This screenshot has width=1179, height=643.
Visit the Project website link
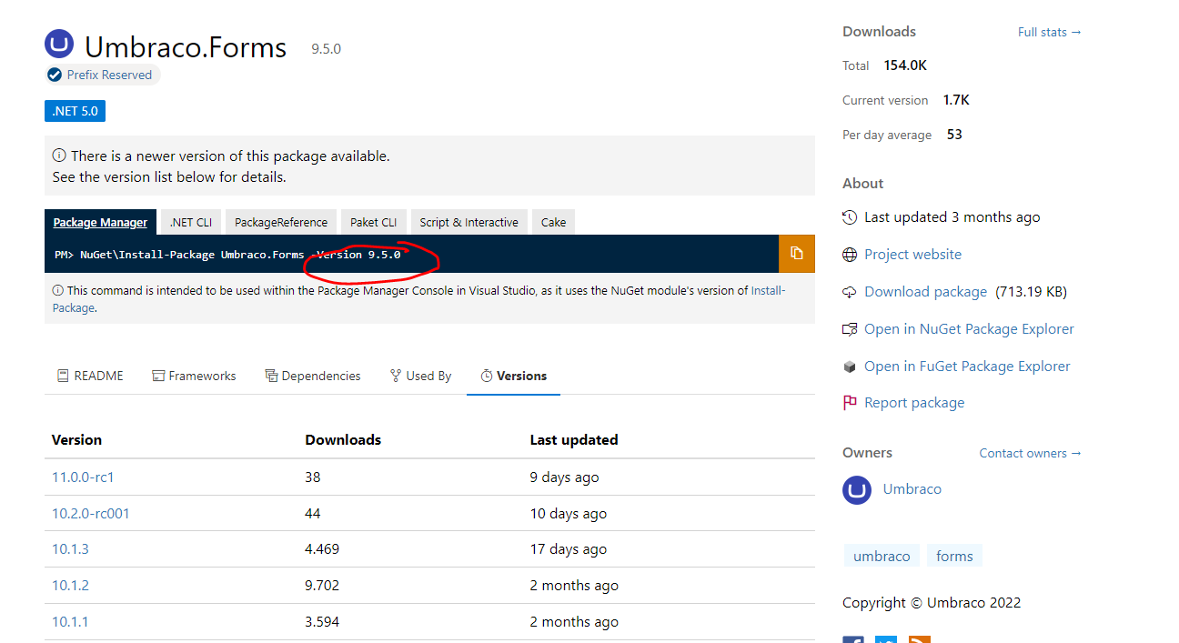912,255
